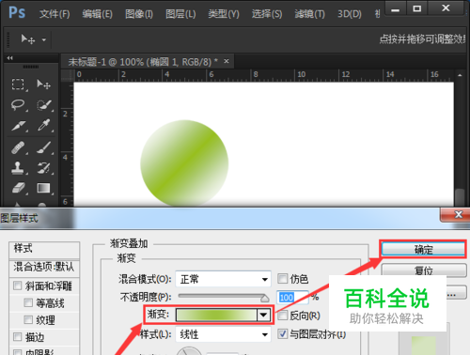Click the opacity value field showing 100
Viewport: 470px width, 355px height.
(x=293, y=297)
